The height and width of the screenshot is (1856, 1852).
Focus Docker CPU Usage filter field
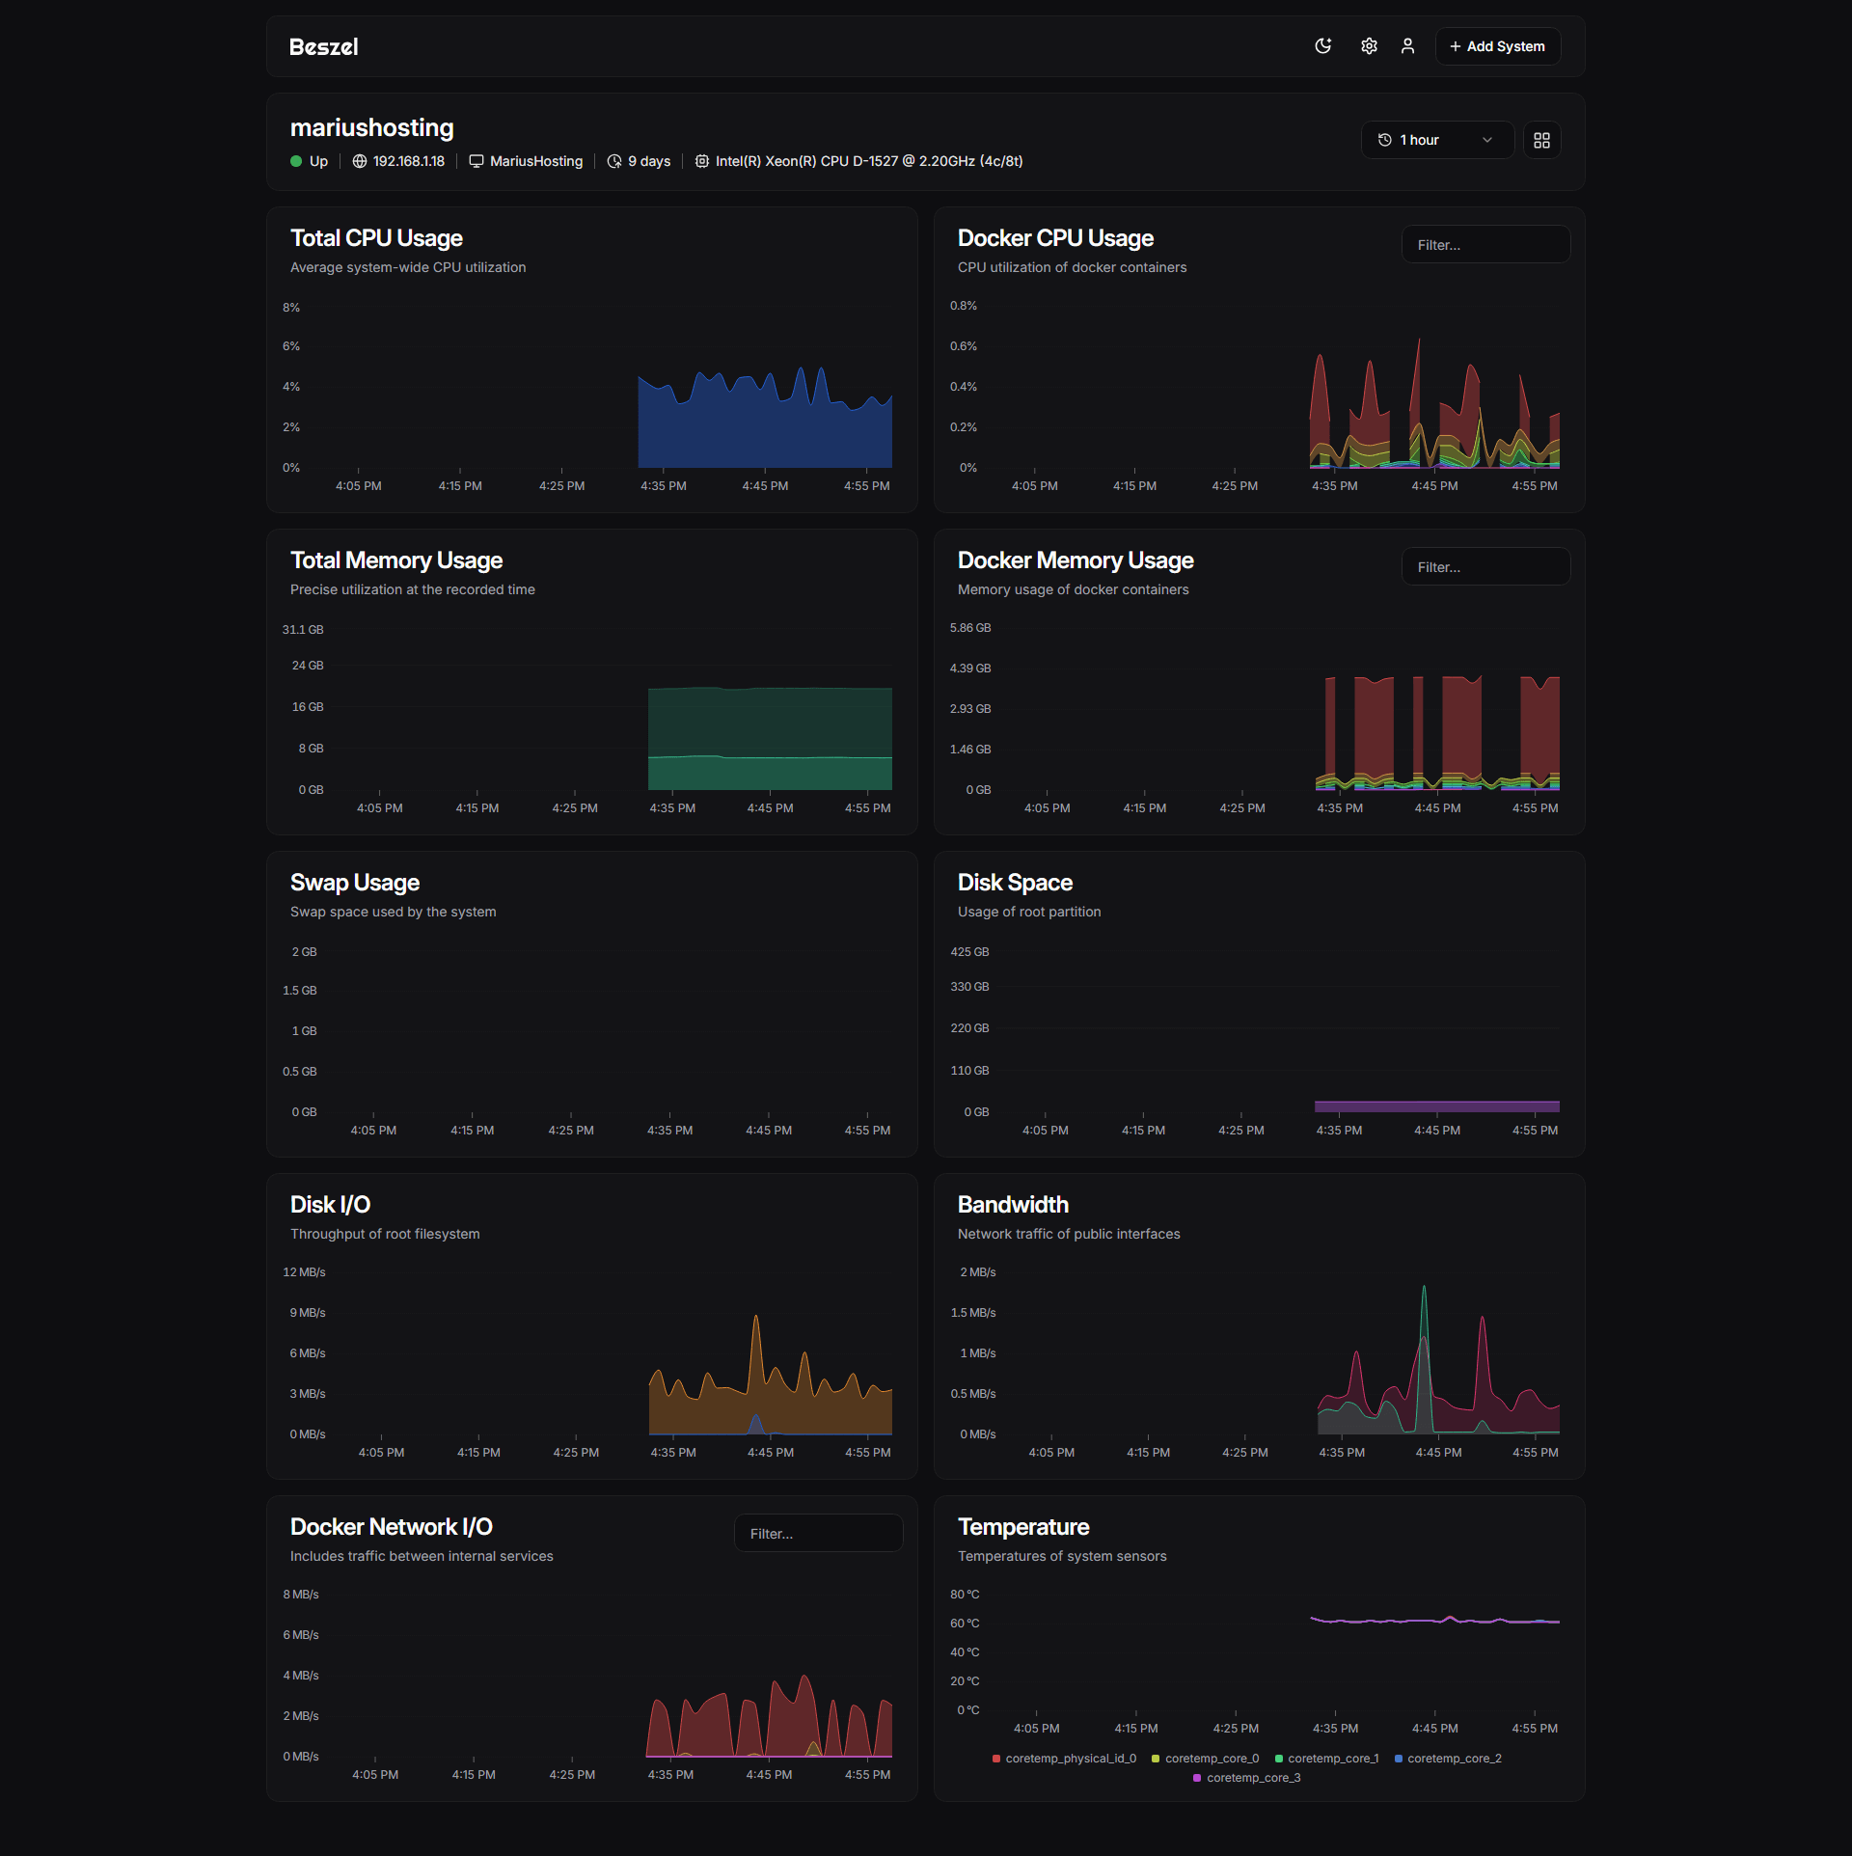coord(1485,245)
